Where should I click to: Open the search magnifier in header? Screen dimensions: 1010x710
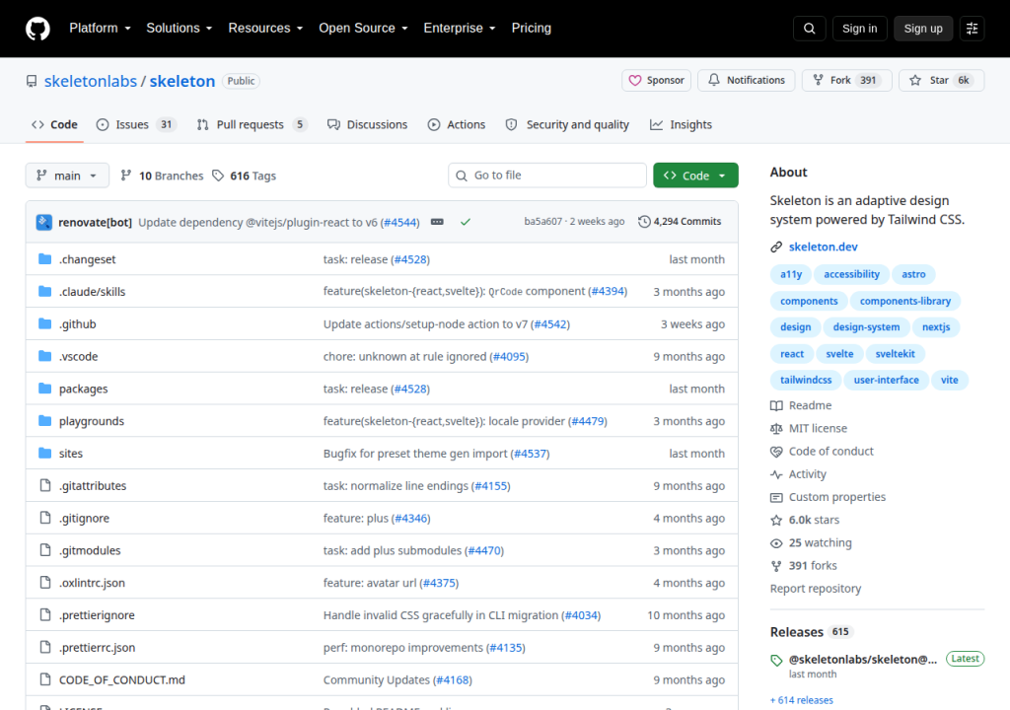(x=809, y=29)
